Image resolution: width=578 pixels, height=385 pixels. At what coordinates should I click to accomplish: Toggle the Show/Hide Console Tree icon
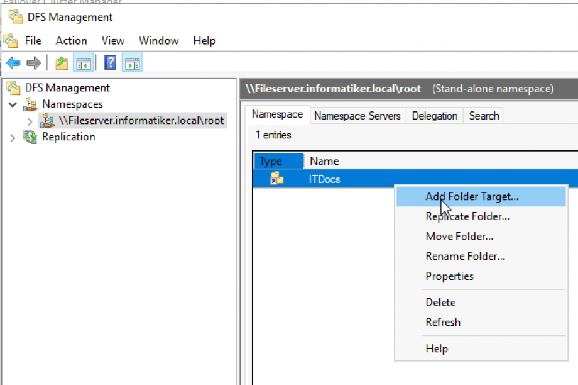[x=83, y=63]
